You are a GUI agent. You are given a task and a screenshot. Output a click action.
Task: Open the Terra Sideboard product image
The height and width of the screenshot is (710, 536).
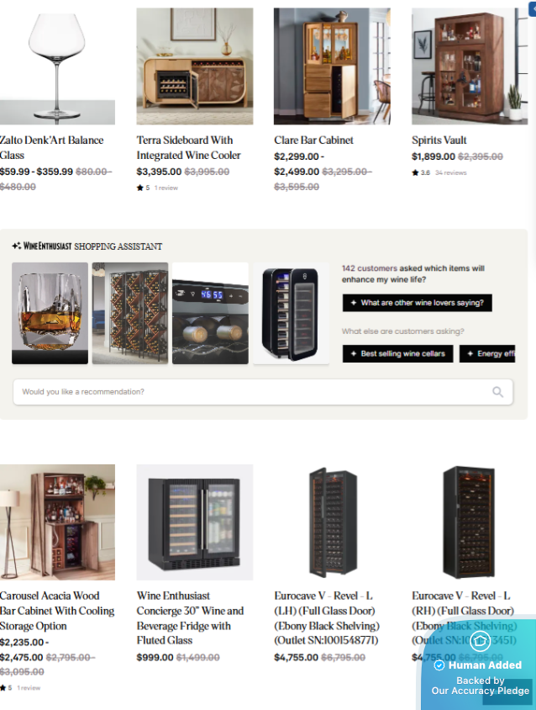pos(195,66)
